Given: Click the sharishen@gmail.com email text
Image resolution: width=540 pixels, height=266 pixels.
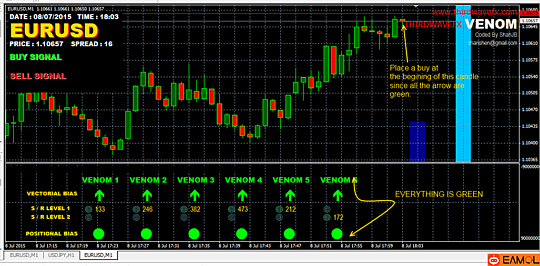Looking at the screenshot, I should click(x=492, y=43).
